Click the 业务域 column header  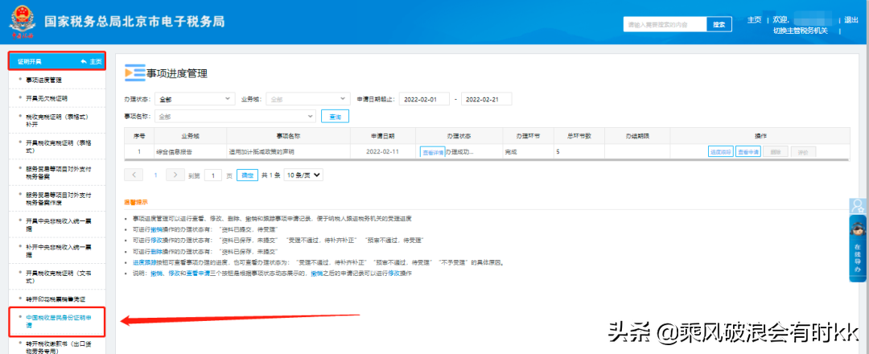pyautogui.click(x=190, y=136)
